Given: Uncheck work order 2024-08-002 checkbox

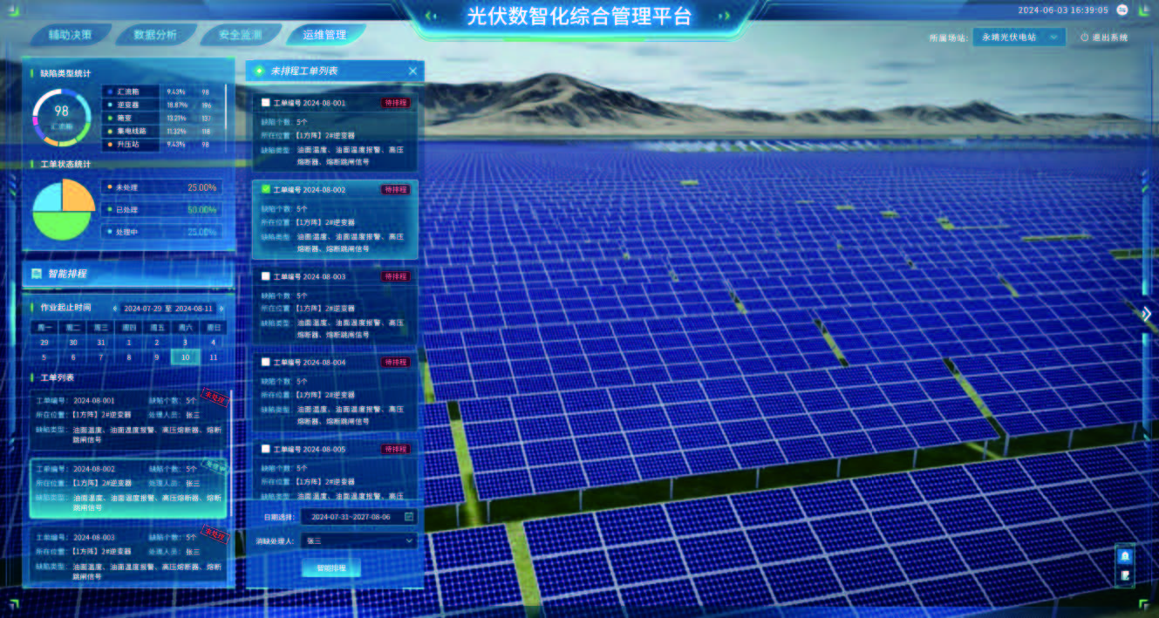Looking at the screenshot, I should pyautogui.click(x=266, y=189).
